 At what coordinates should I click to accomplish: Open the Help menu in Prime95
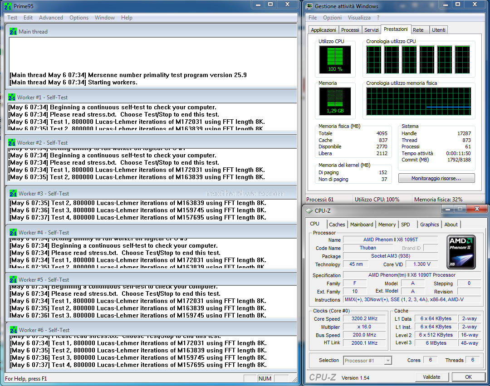click(x=127, y=18)
